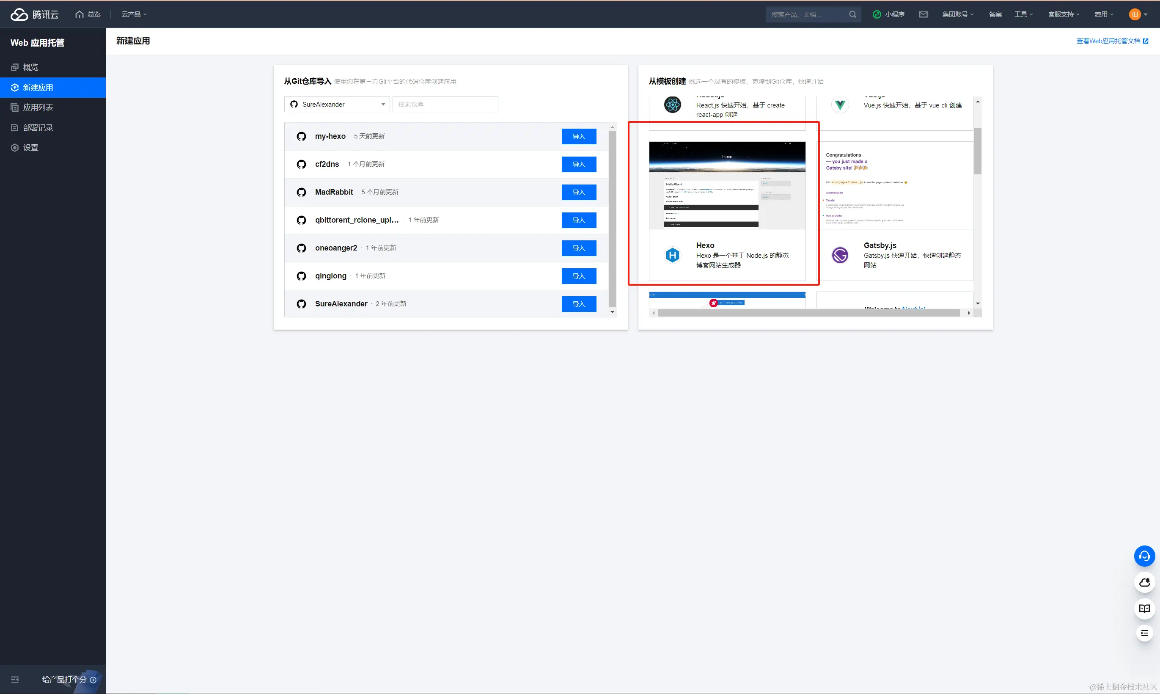Expand the SureAlexander account dropdown
1160x694 pixels.
click(x=336, y=104)
